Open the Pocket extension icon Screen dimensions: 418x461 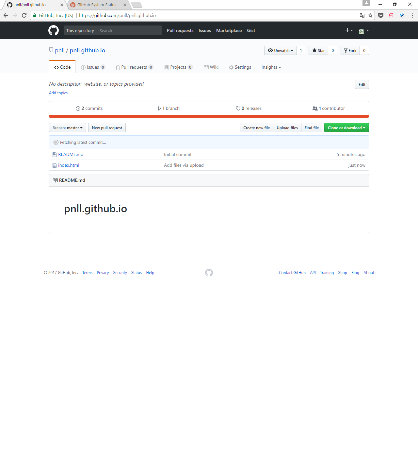point(381,15)
